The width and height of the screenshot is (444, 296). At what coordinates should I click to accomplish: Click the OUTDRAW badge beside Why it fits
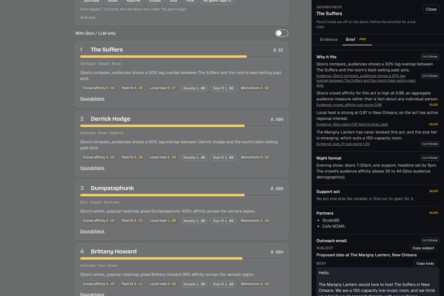coord(430,57)
